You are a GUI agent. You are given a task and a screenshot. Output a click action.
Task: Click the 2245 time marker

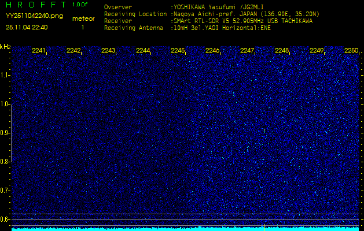coord(178,51)
